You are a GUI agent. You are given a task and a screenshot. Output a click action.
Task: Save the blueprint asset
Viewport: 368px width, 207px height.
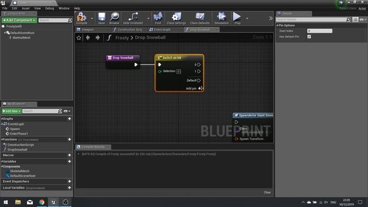point(101,18)
